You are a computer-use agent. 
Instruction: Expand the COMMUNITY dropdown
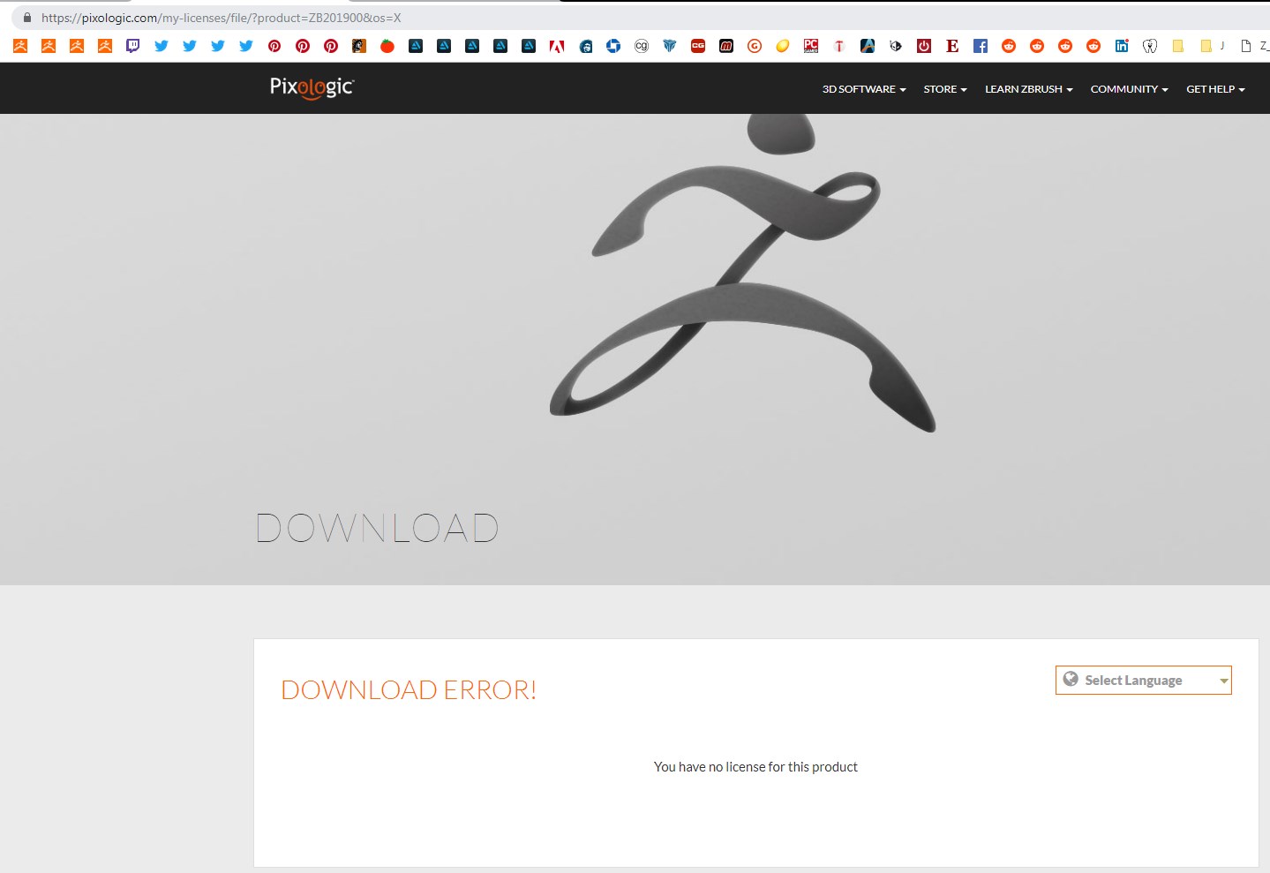click(1129, 89)
